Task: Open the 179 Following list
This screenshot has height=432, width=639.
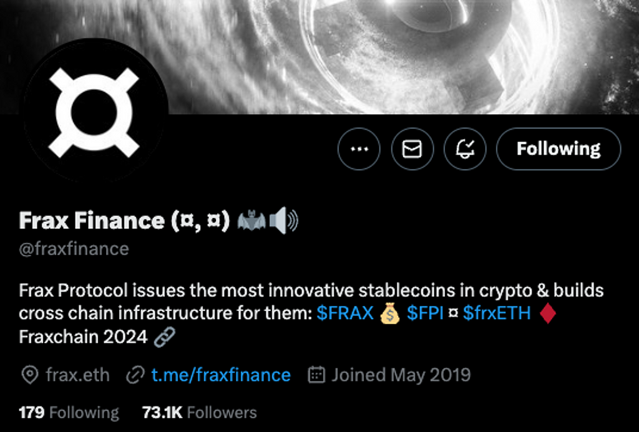Action: point(69,413)
